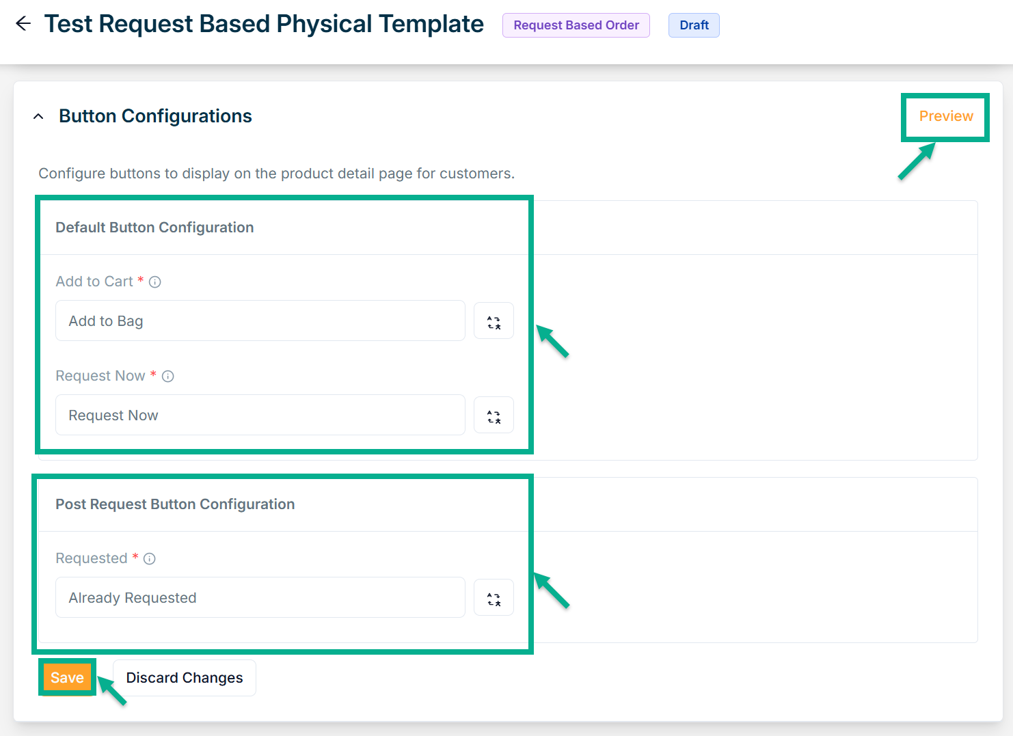Image resolution: width=1013 pixels, height=736 pixels.
Task: Focus the Add to Bag text field
Action: click(x=260, y=321)
